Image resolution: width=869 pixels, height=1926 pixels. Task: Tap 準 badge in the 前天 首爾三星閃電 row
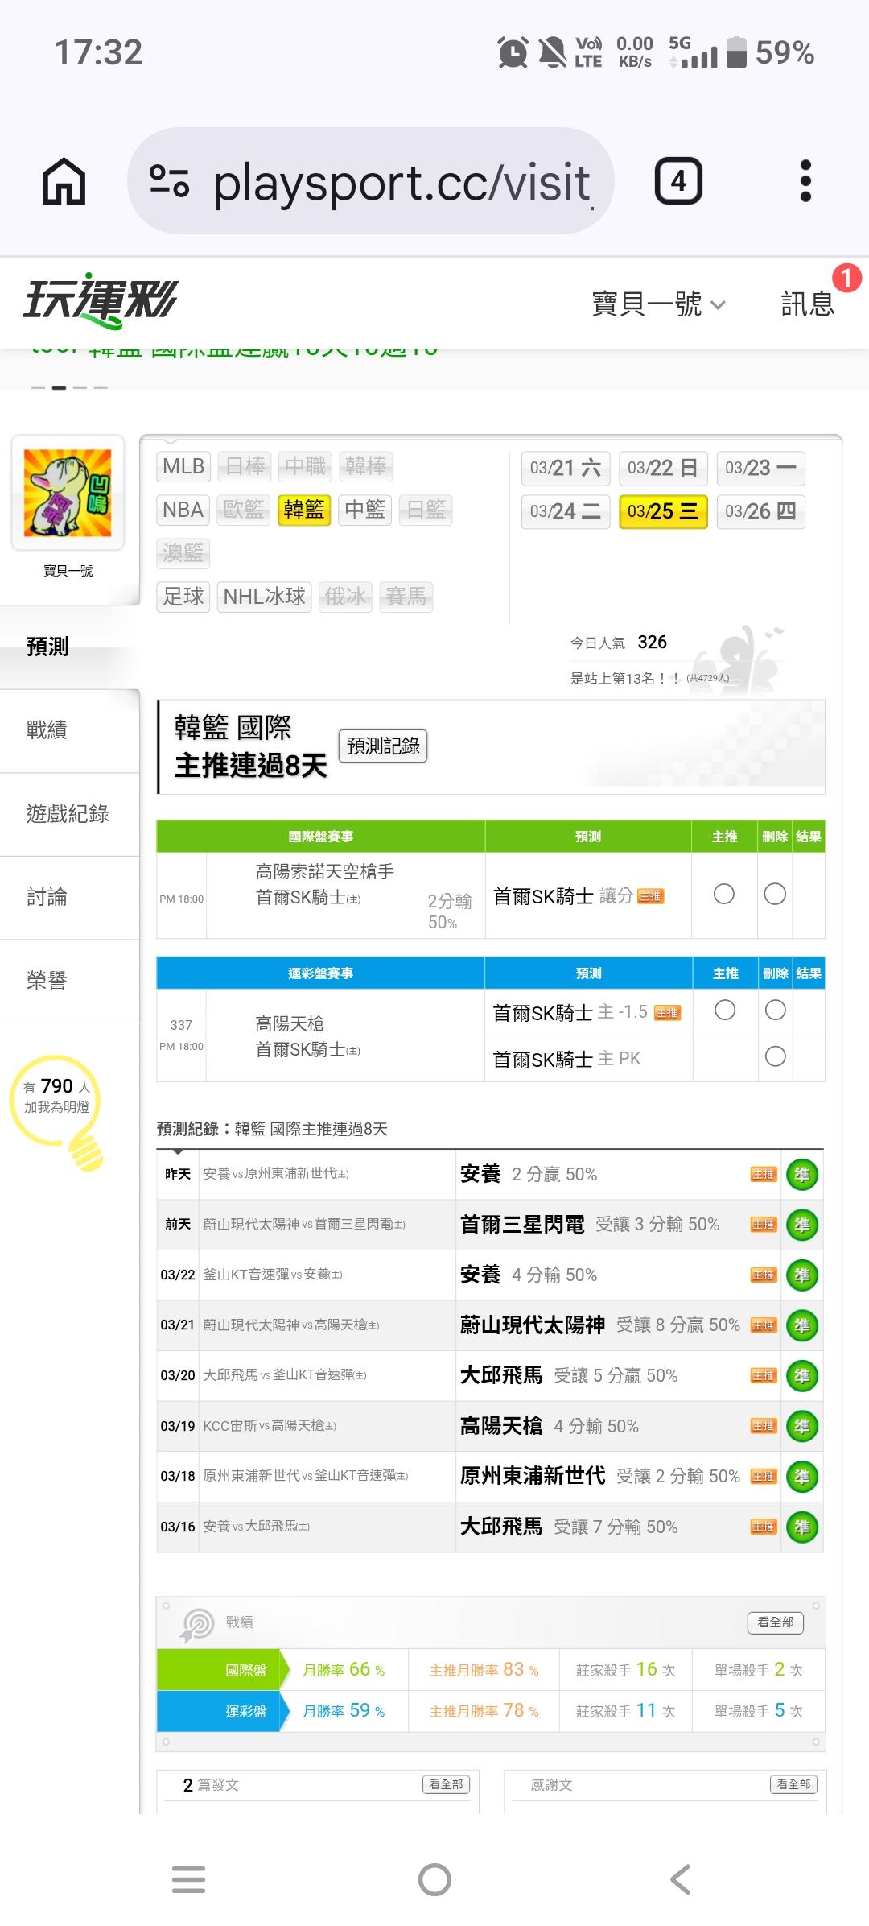click(x=801, y=1225)
